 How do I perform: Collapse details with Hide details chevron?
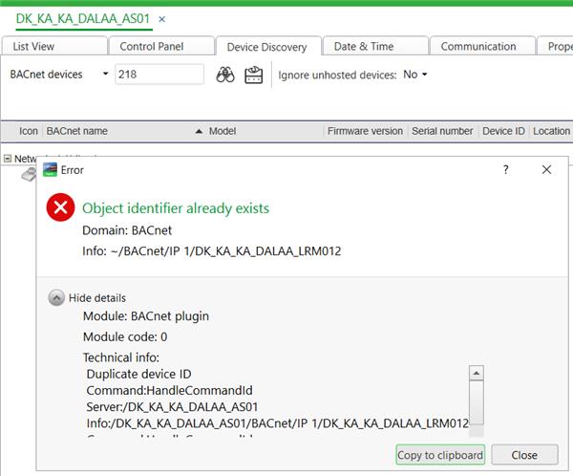click(x=56, y=298)
